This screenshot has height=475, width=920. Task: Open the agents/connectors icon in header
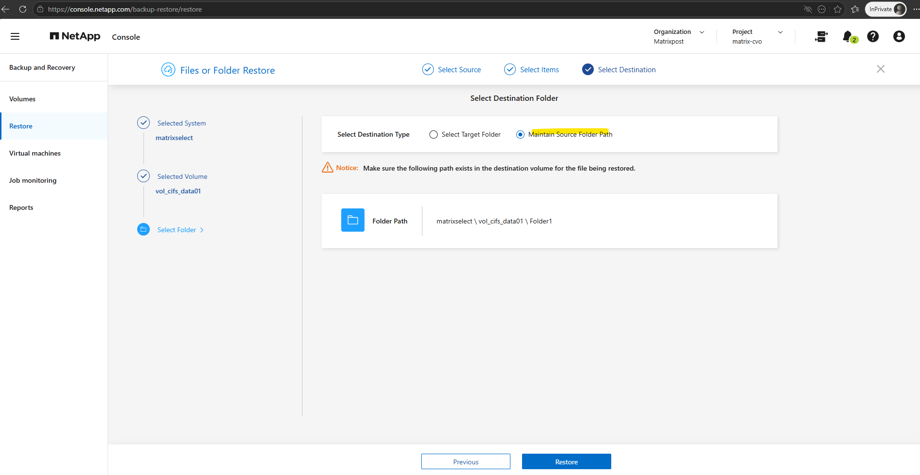click(821, 36)
